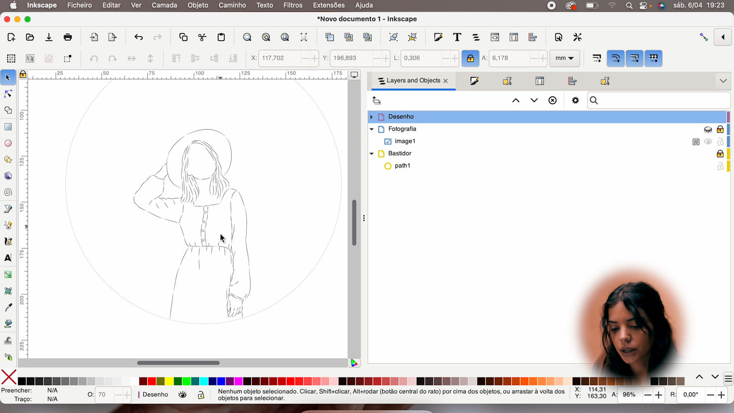Click the image1 item in Fotografia
Image resolution: width=734 pixels, height=413 pixels.
point(405,141)
